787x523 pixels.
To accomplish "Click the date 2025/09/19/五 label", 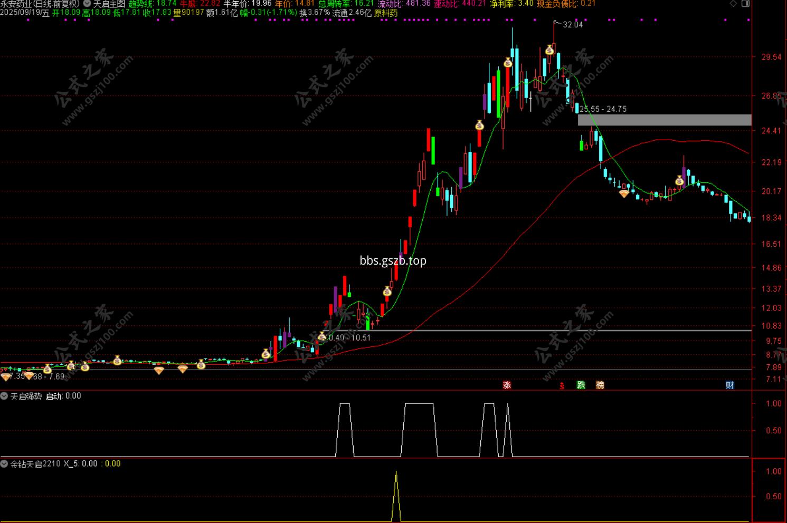I will (x=25, y=13).
